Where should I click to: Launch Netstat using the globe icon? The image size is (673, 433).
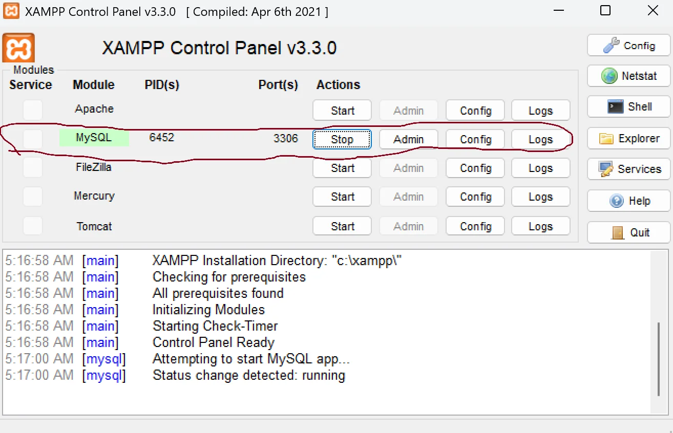[x=609, y=76]
